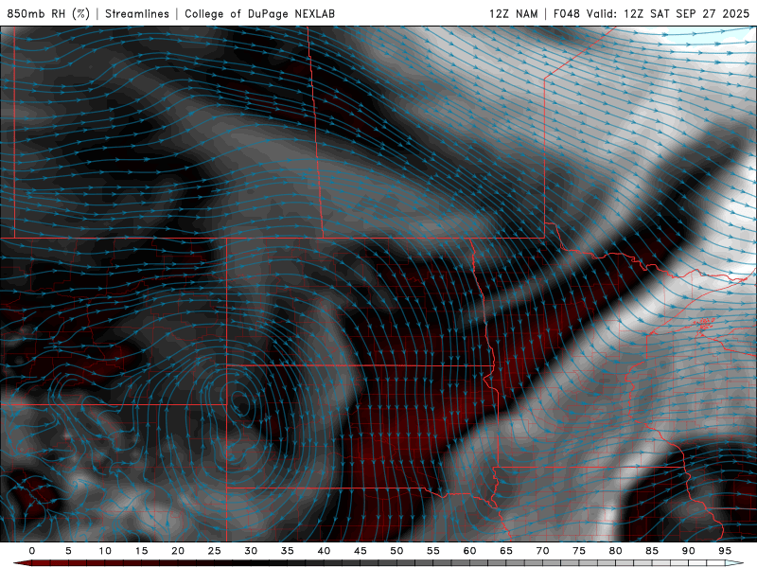Click the 'Streamlines' label in the header
This screenshot has width=757, height=568.
tap(137, 13)
